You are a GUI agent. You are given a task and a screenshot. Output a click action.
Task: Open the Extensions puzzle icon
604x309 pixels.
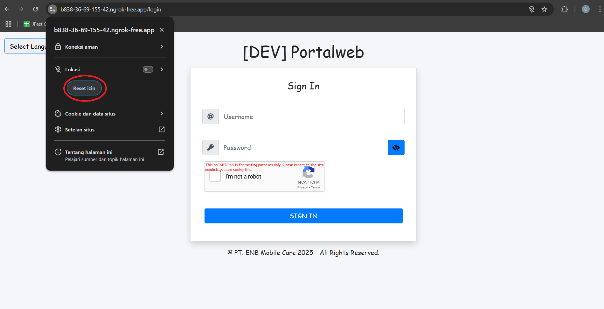pos(565,9)
